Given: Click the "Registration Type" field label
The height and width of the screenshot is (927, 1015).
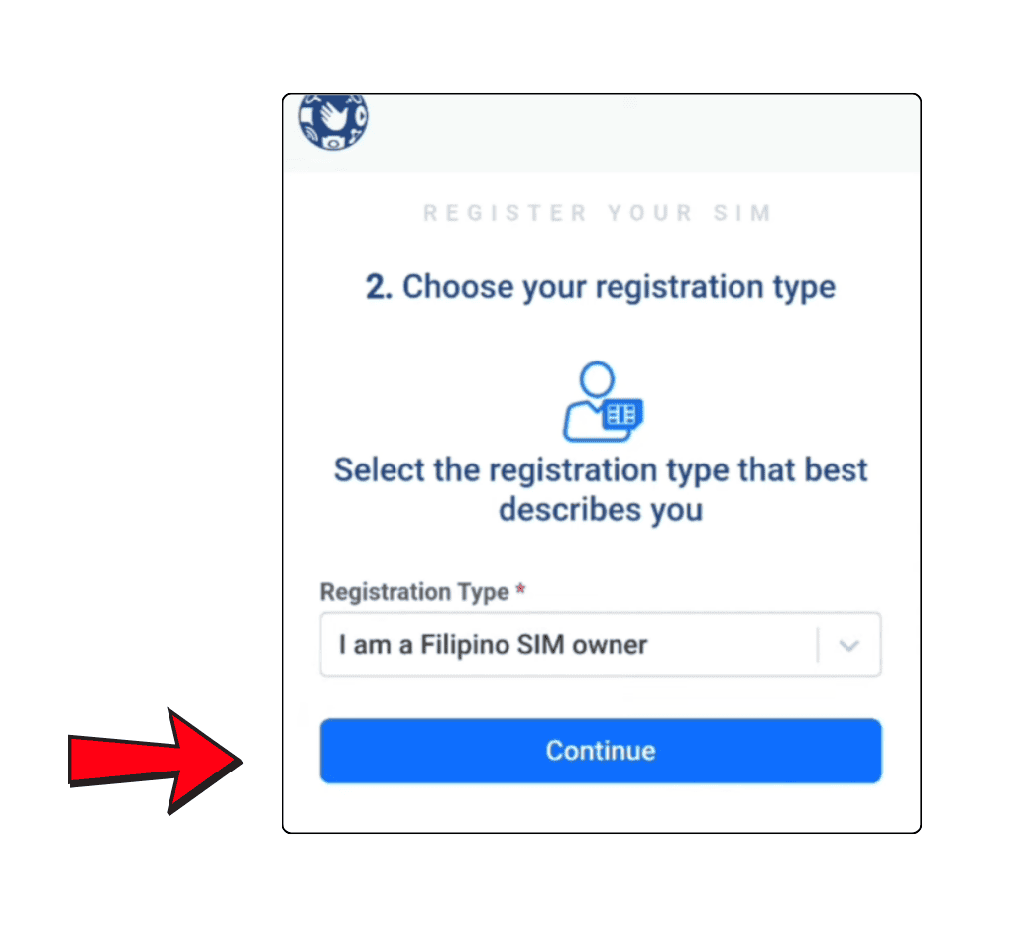Looking at the screenshot, I should [x=413, y=592].
